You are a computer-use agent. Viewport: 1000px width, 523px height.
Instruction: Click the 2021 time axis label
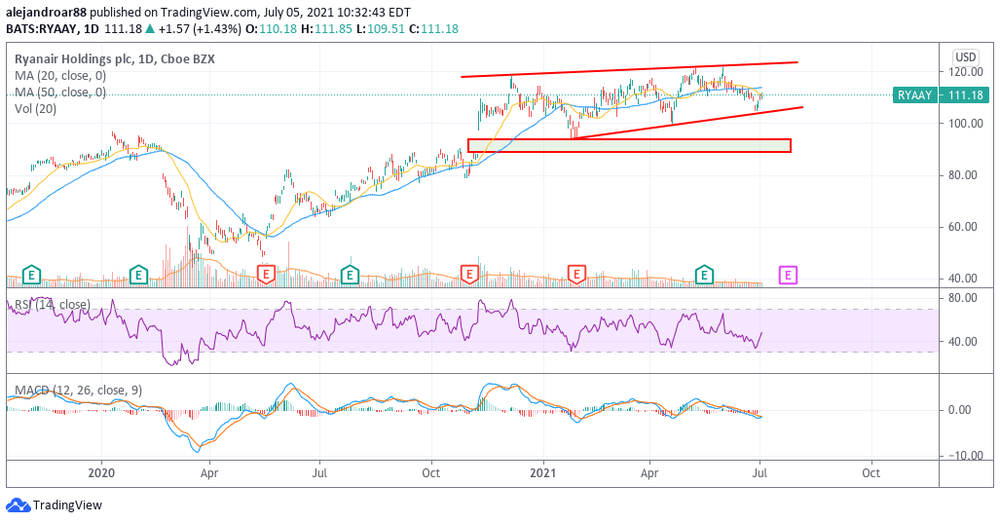click(x=543, y=472)
